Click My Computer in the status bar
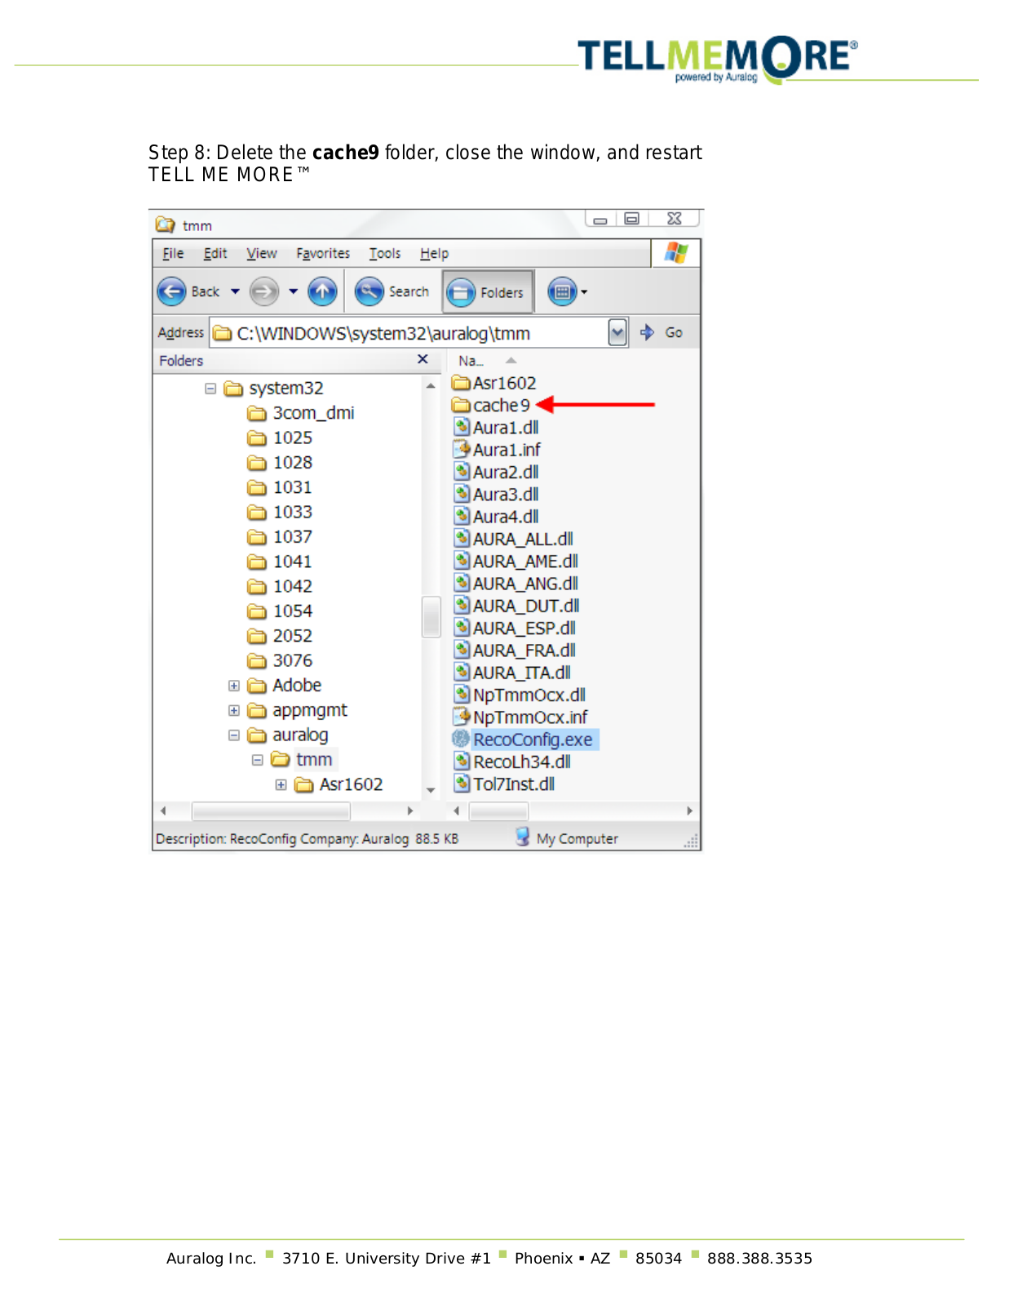The width and height of the screenshot is (1009, 1306). pos(567,838)
